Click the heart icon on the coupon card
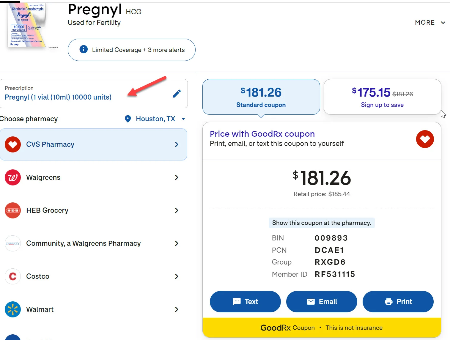Image resolution: width=450 pixels, height=340 pixels. click(x=425, y=139)
